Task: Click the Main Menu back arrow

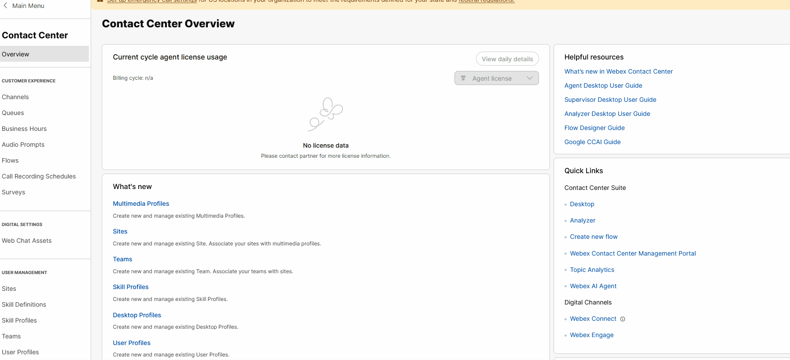Action: pos(5,6)
